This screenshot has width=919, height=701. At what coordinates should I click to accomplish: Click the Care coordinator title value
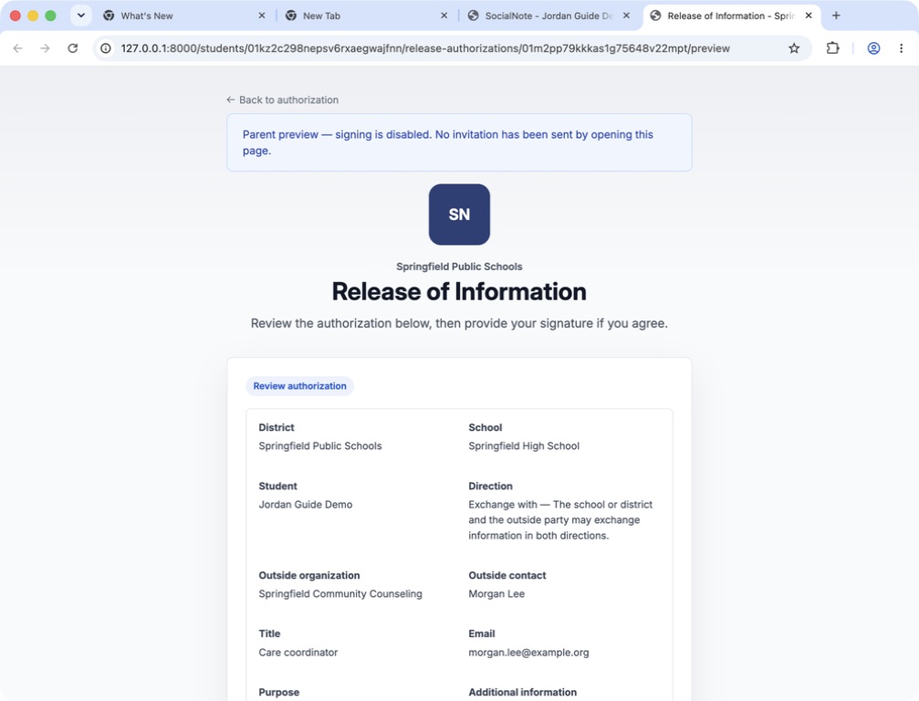point(298,653)
